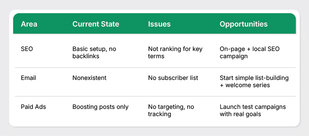The width and height of the screenshot is (309, 136).
Task: Click the "Basic setup, no backlinks" cell
Action: pyautogui.click(x=94, y=52)
